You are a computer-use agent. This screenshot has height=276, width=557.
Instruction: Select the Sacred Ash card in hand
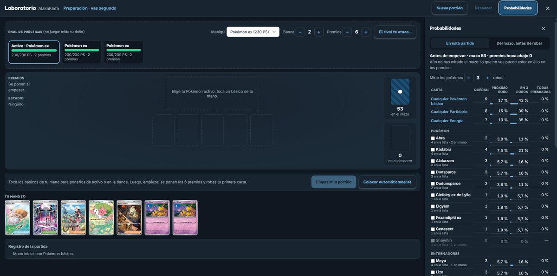pos(17,217)
